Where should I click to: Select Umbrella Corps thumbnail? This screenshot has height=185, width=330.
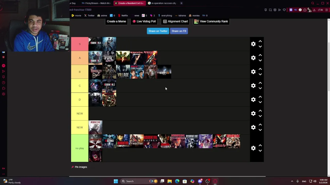[x=137, y=141]
